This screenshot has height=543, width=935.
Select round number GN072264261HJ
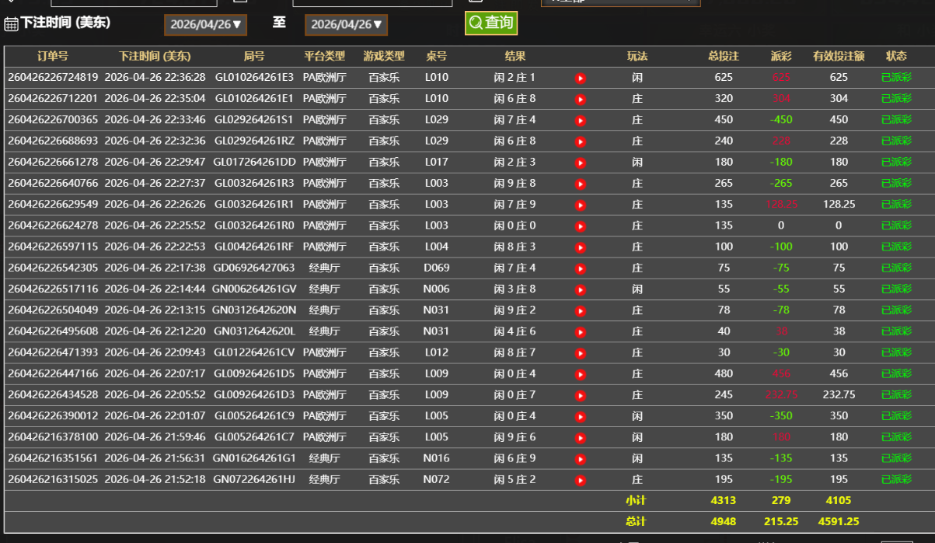[254, 479]
